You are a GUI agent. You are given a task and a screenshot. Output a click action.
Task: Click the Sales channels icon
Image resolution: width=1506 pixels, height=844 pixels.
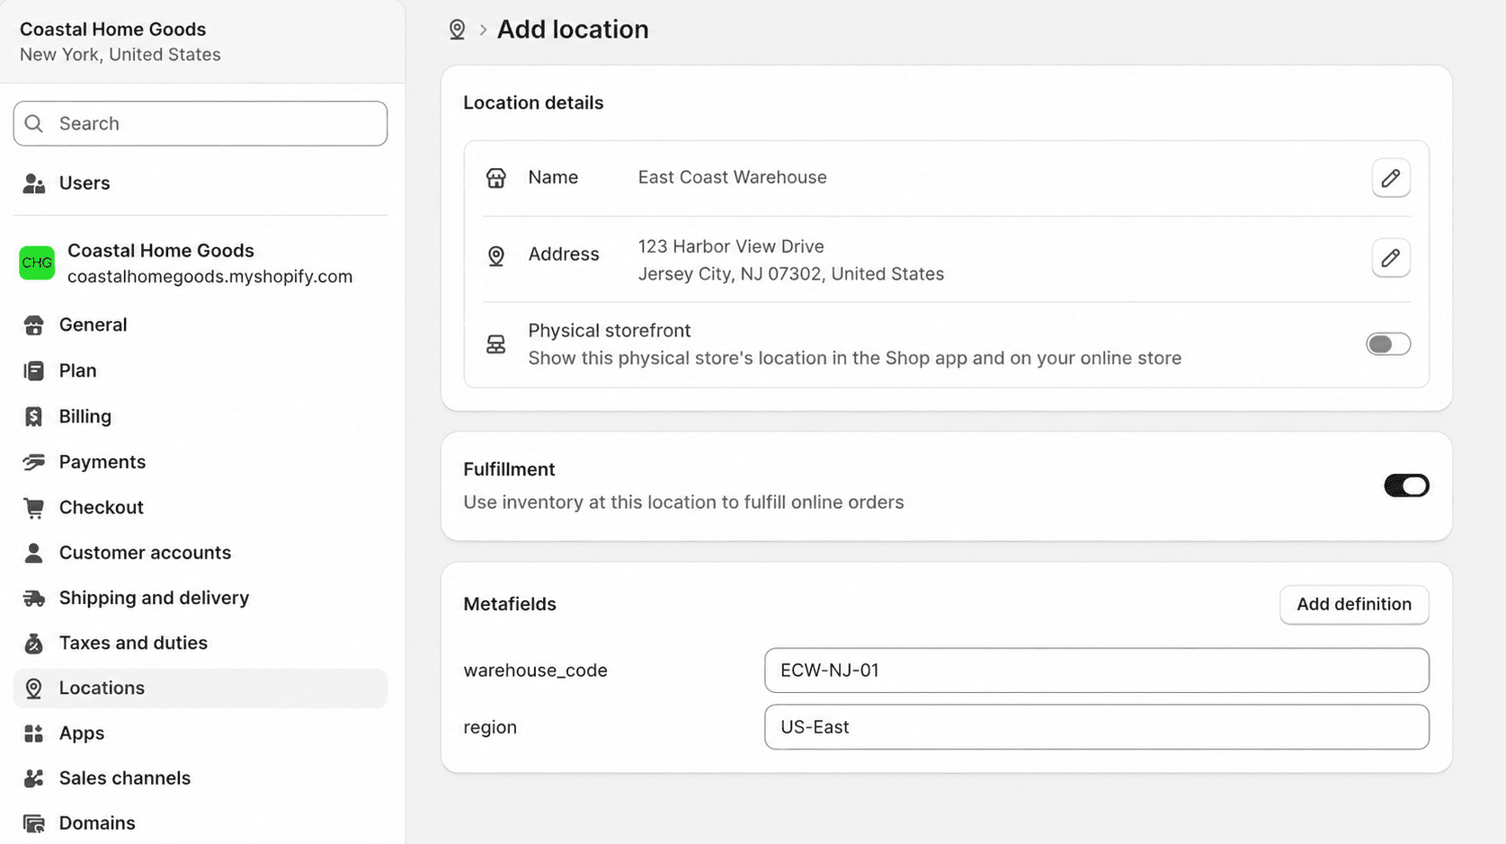tap(34, 778)
